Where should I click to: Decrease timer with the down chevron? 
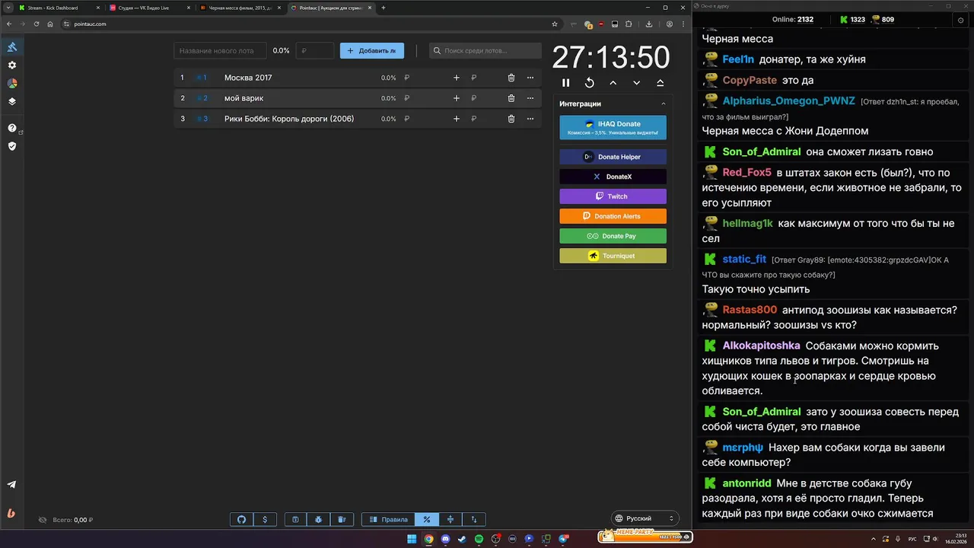pos(636,82)
